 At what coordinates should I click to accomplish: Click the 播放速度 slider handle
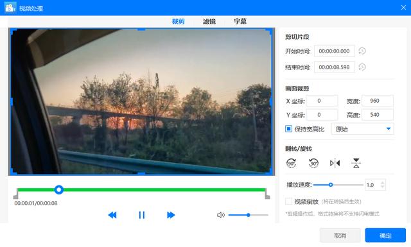(x=331, y=185)
